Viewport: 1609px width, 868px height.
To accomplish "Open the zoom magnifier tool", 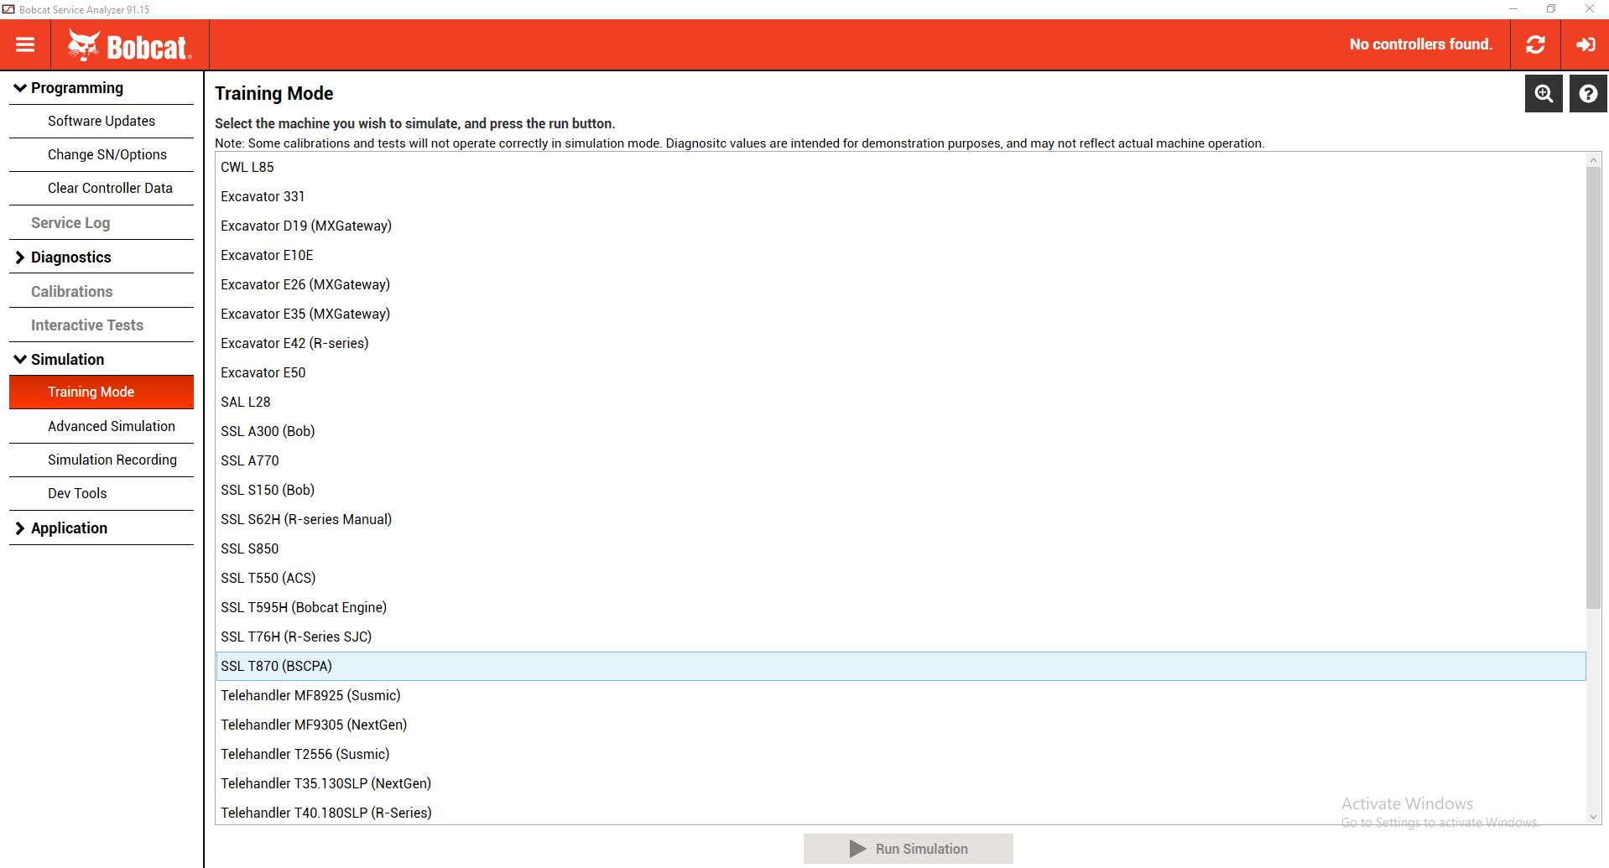I will (1544, 93).
